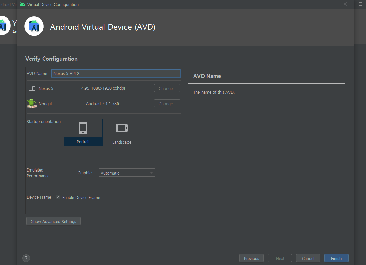Click the Android icon in the dialog title bar

(x=22, y=4)
